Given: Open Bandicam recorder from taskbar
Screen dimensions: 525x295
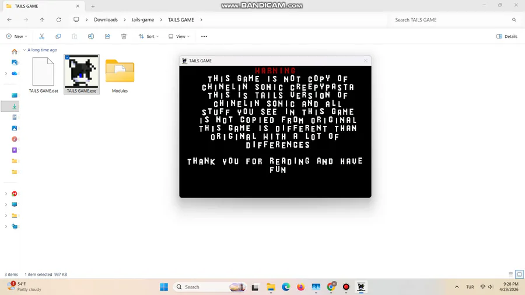Looking at the screenshot, I should [x=346, y=287].
